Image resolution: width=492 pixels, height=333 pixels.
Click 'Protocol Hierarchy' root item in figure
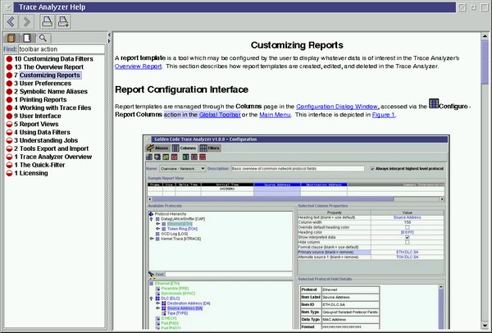tap(171, 214)
